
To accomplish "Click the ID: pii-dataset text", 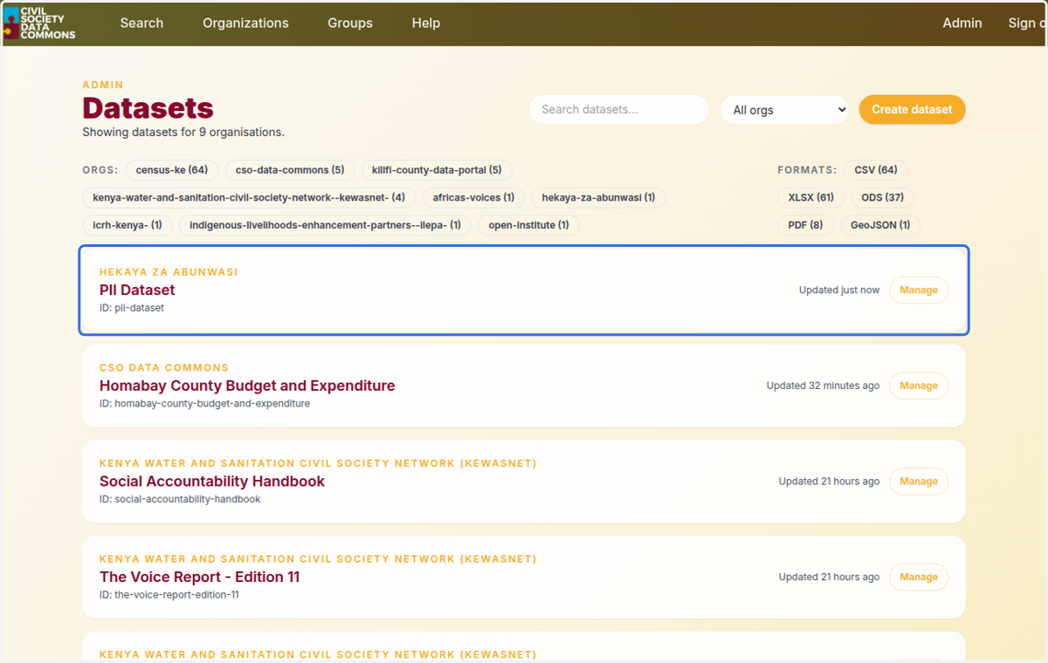I will click(x=132, y=308).
